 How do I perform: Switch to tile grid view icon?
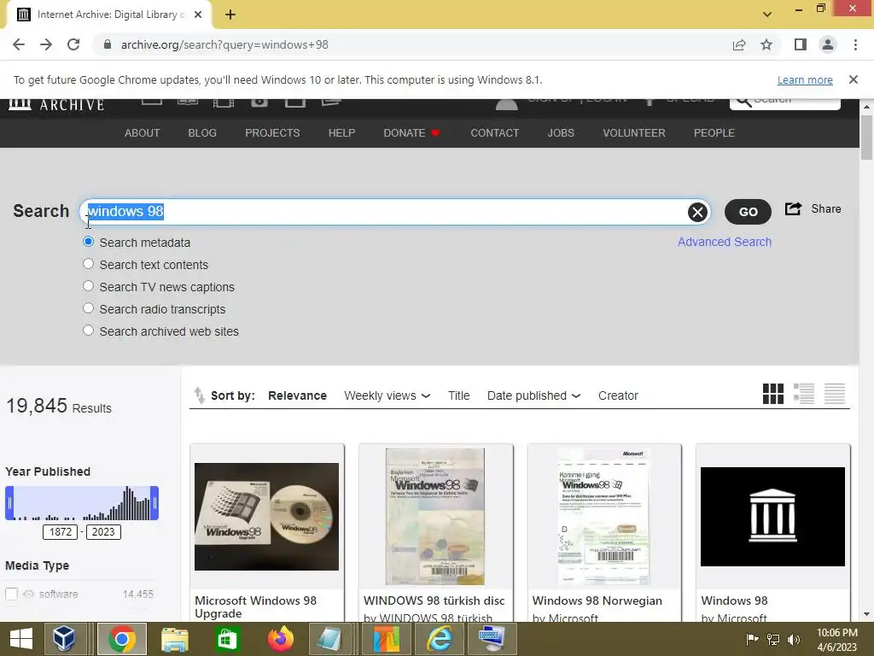(x=773, y=394)
